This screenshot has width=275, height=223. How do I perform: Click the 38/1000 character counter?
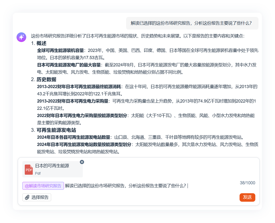point(247,183)
